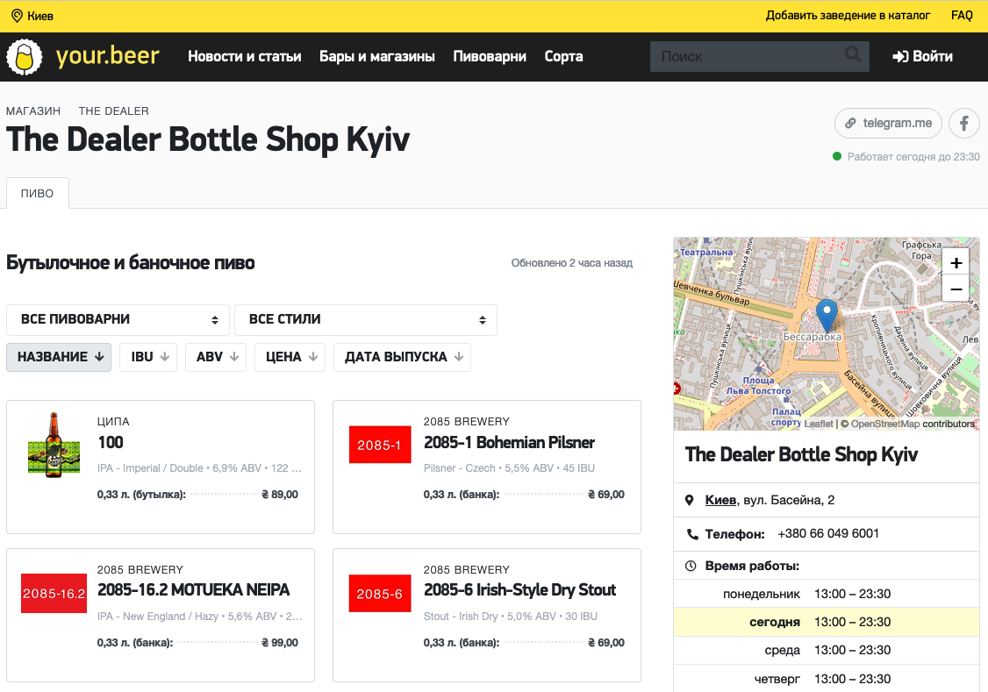
Task: Open 2085-6 Irish-Style Dry Stout beer
Action: pos(519,590)
